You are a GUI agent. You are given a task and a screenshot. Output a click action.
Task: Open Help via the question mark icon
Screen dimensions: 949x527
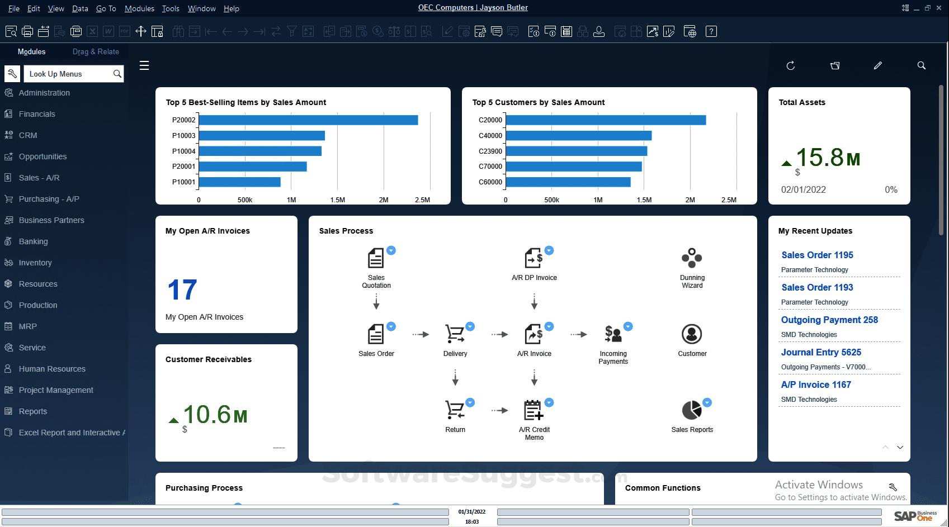(711, 31)
